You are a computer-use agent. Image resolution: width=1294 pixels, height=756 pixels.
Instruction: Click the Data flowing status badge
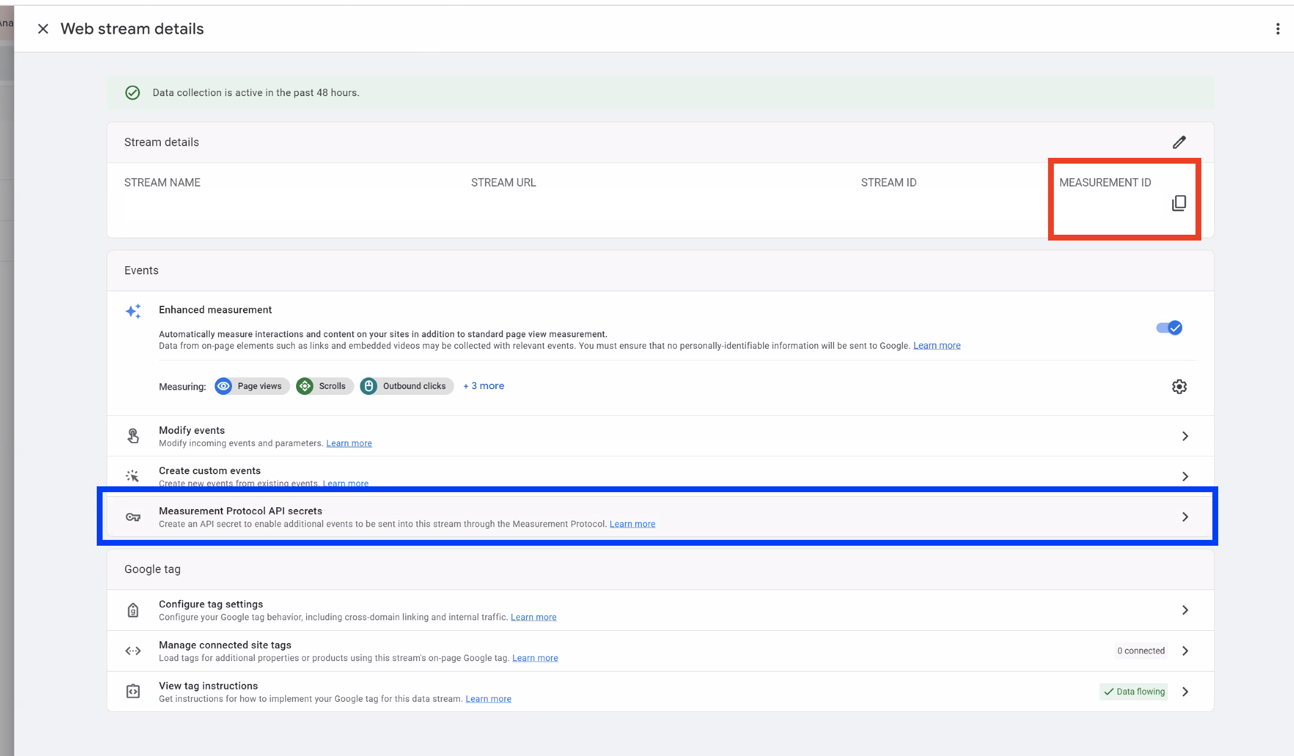pyautogui.click(x=1134, y=692)
